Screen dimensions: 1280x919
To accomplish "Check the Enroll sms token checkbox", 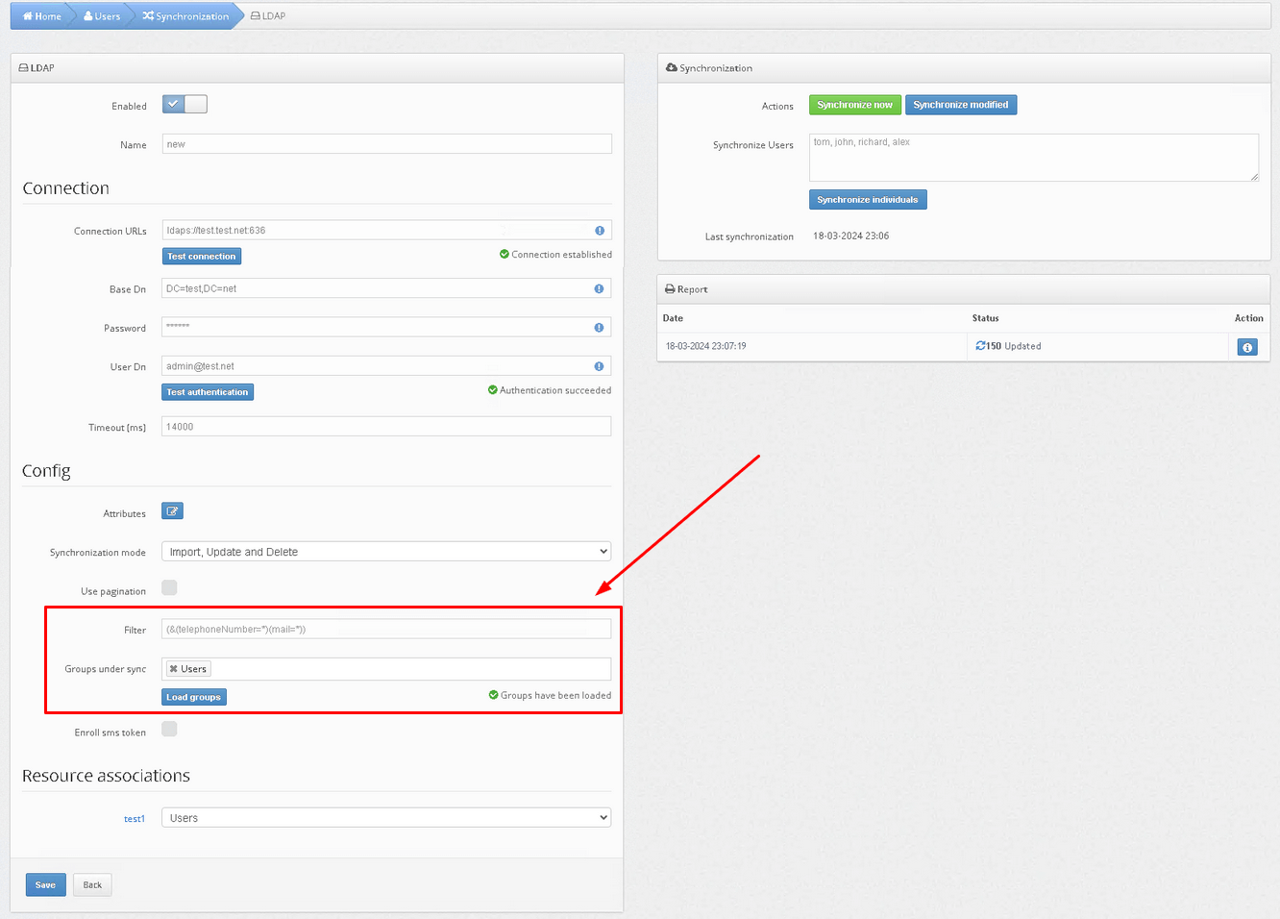I will 169,729.
